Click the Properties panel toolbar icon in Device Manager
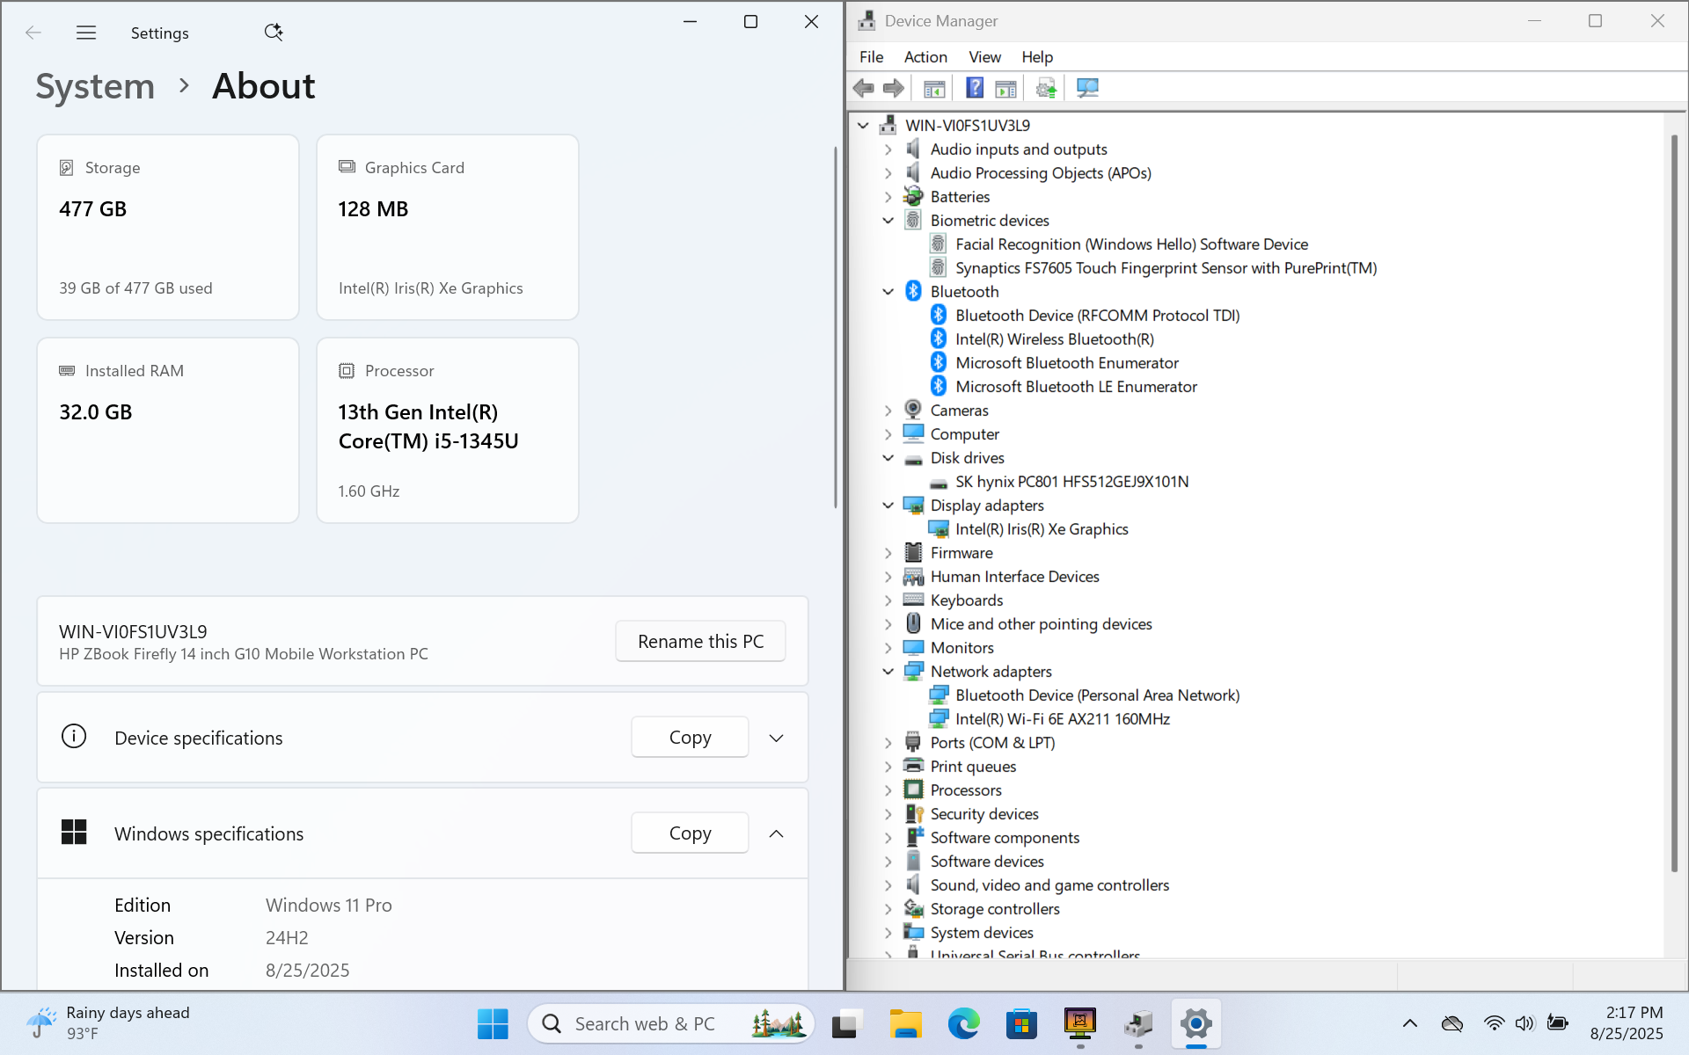The height and width of the screenshot is (1055, 1689). 1005,88
